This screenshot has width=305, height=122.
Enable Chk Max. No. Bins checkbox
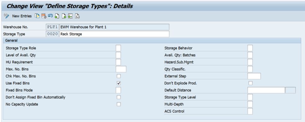tap(119, 76)
